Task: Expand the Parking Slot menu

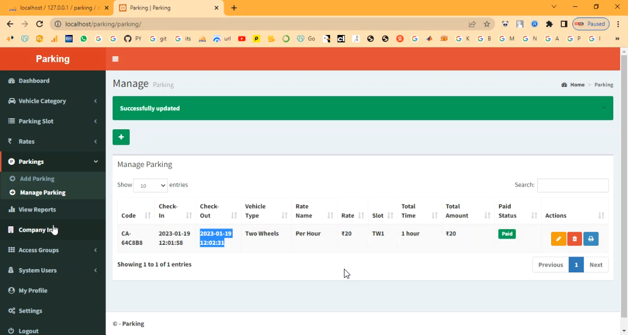Action: point(53,121)
